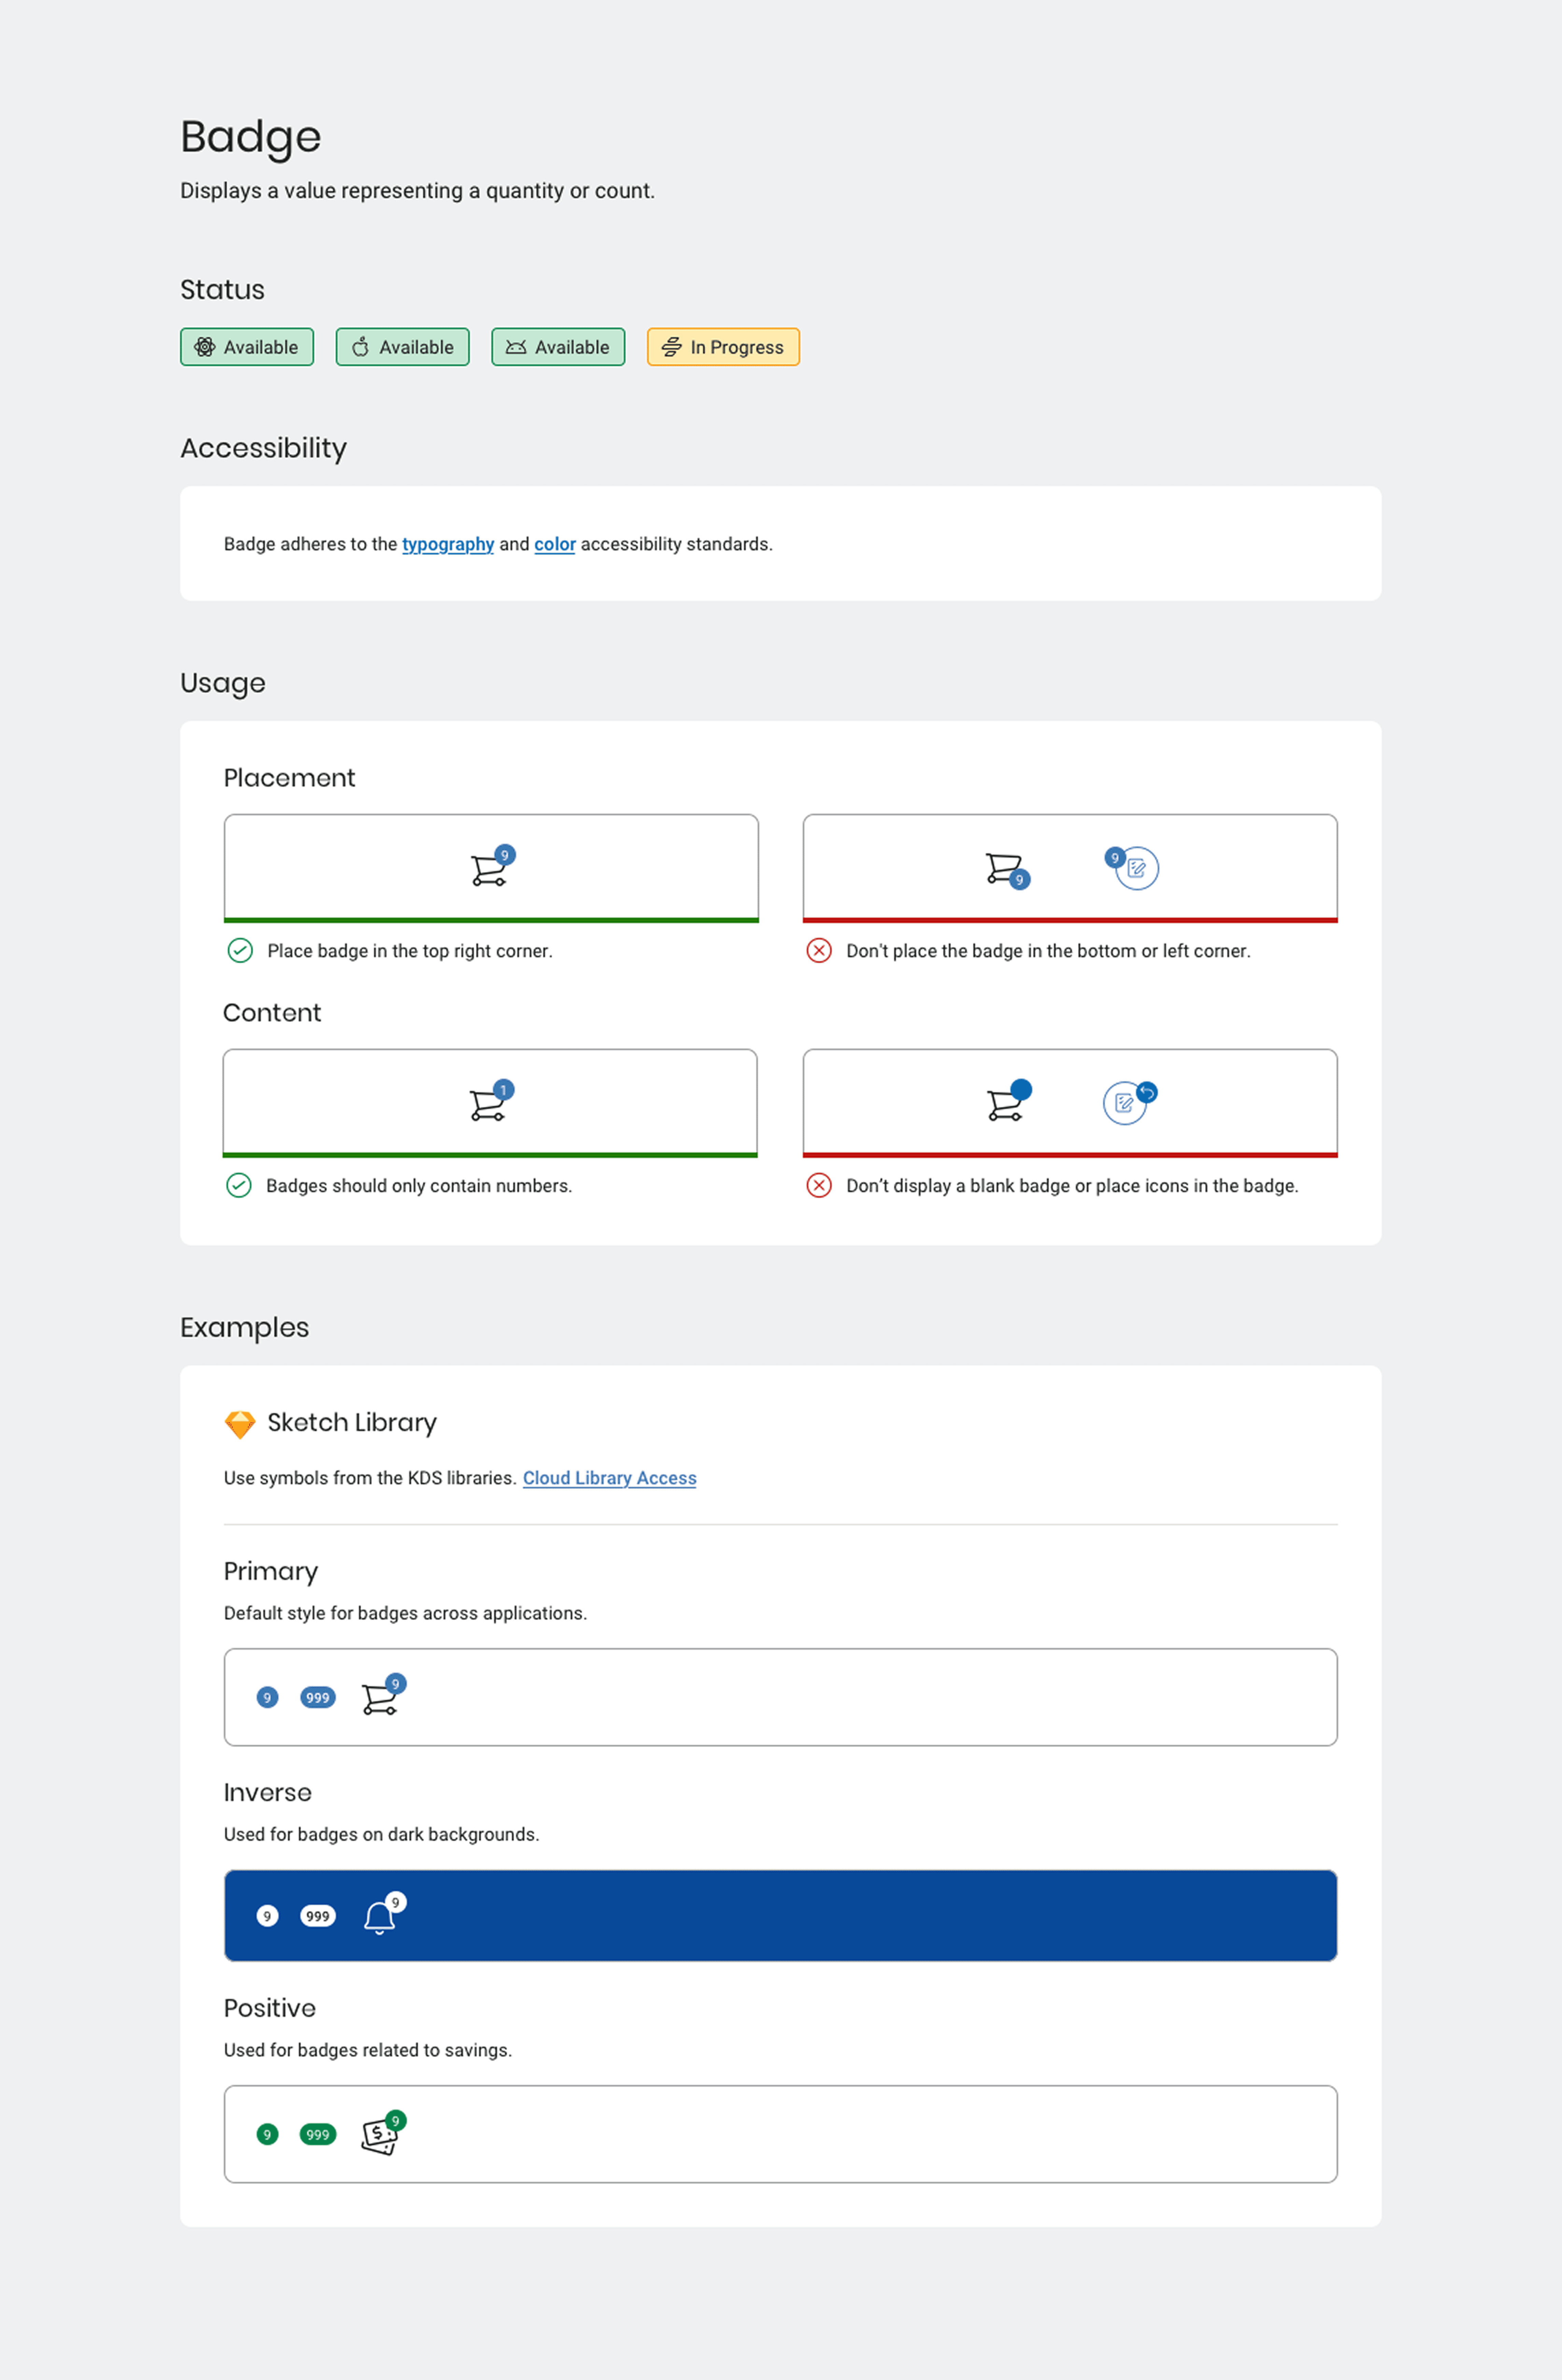The width and height of the screenshot is (1562, 2380).
Task: Click the In Progress status chip
Action: coord(723,347)
